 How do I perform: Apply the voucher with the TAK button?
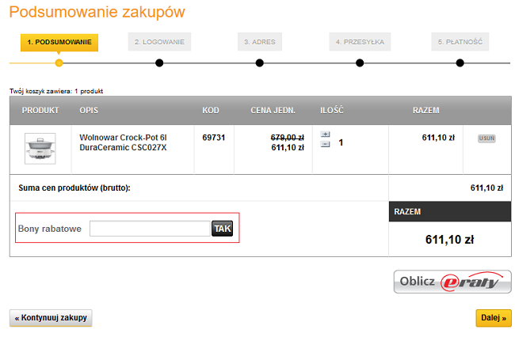click(x=223, y=229)
